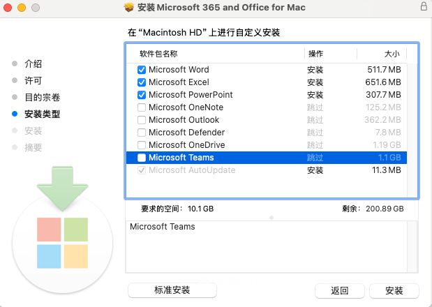Start installation with the 安装 button
The image size is (432, 307).
394,290
